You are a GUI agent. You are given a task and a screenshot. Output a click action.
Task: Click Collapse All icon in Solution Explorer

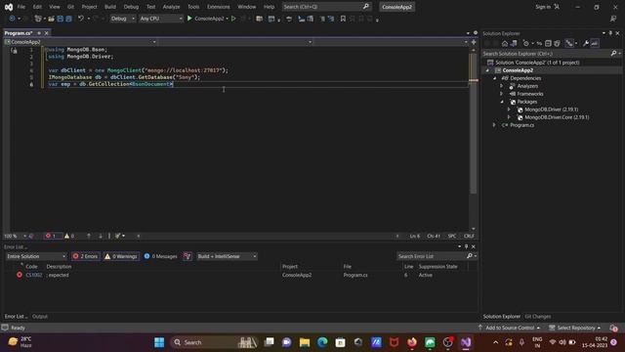(x=548, y=43)
